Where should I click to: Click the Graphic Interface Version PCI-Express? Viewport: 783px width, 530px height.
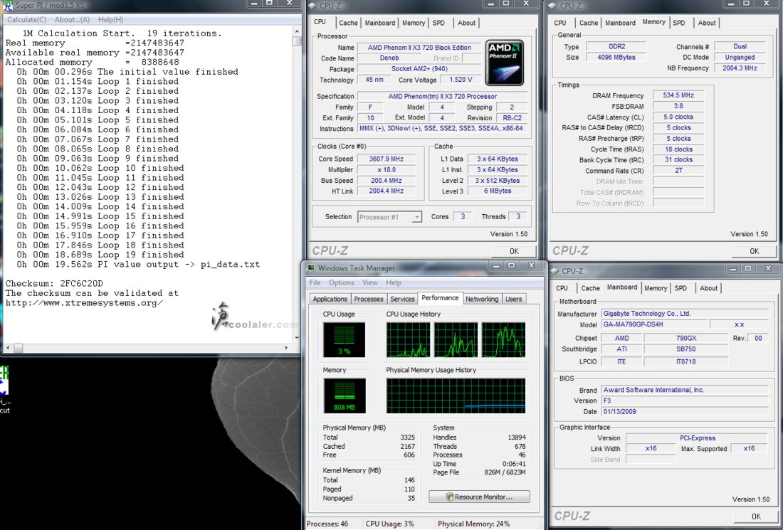(x=697, y=438)
